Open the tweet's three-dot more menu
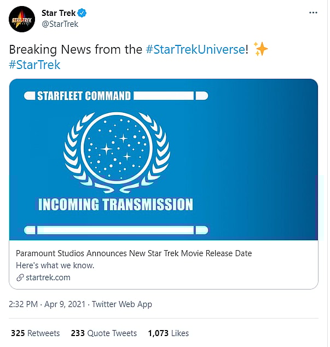330x347 pixels. tap(312, 12)
